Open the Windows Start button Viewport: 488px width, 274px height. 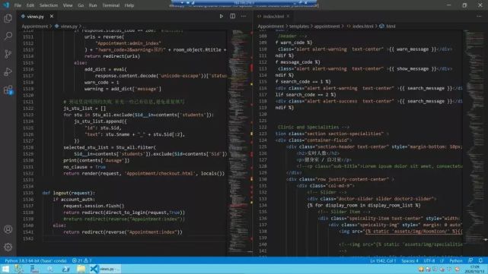(x=5, y=269)
